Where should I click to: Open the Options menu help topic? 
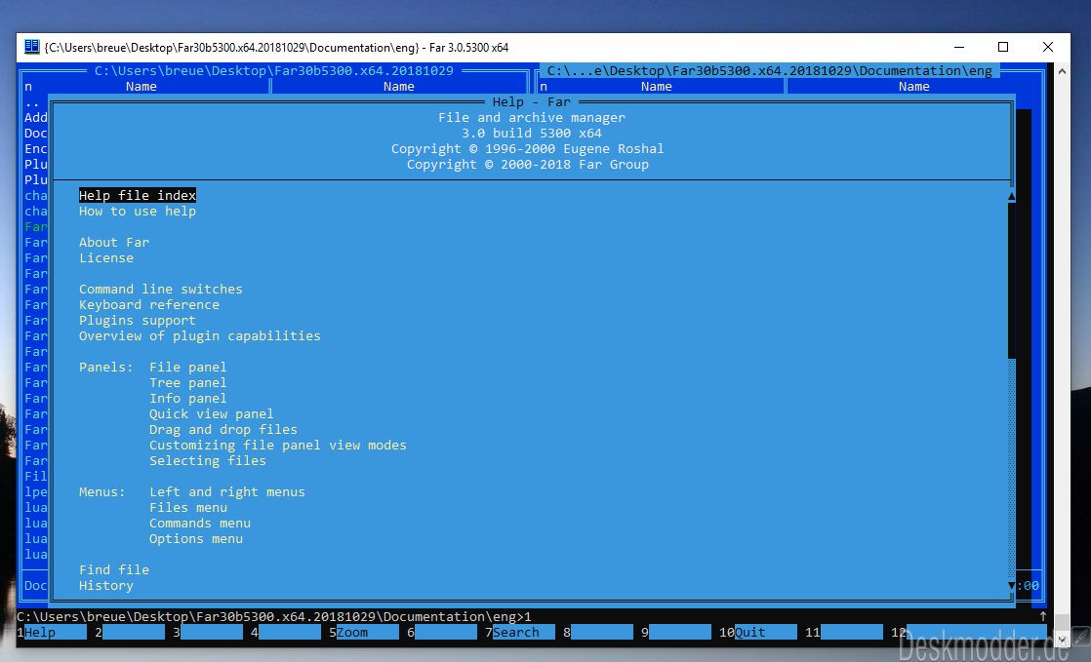(195, 539)
